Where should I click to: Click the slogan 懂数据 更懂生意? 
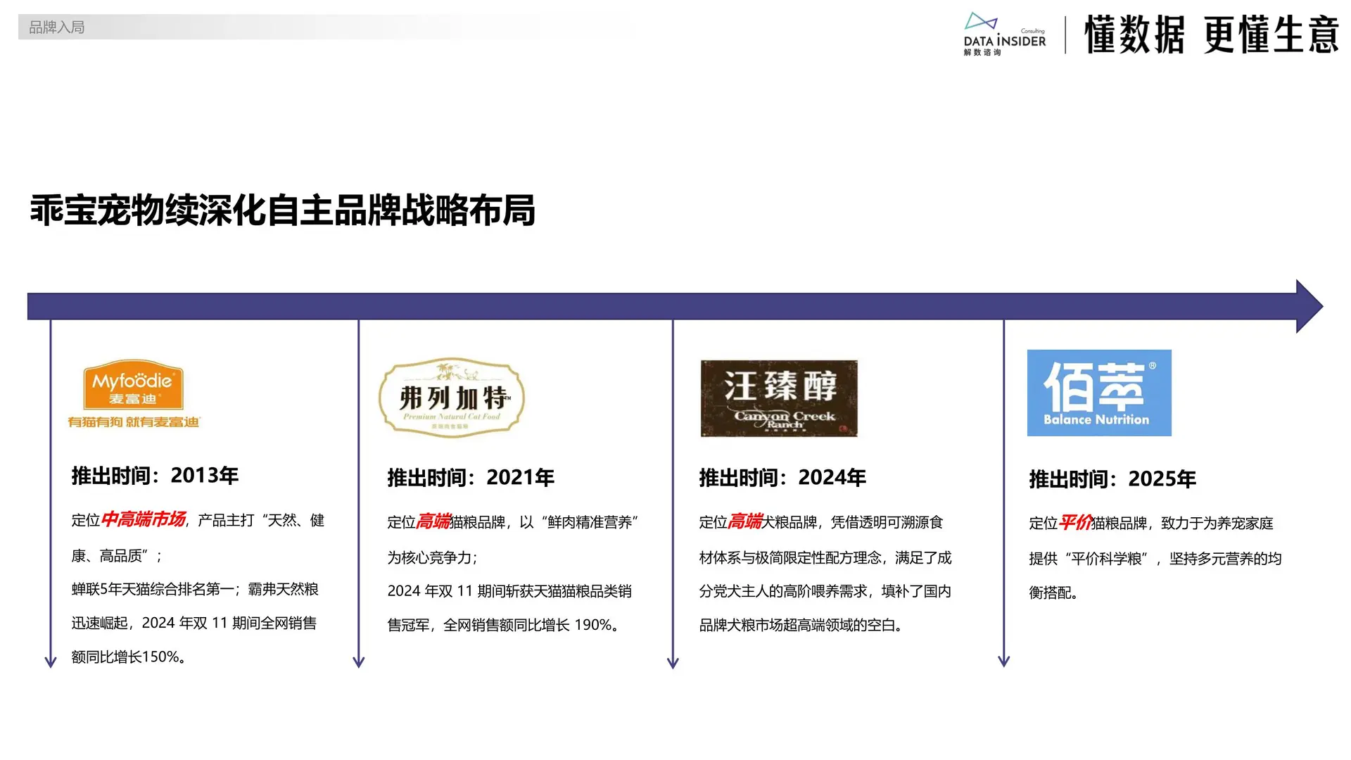coord(1211,34)
